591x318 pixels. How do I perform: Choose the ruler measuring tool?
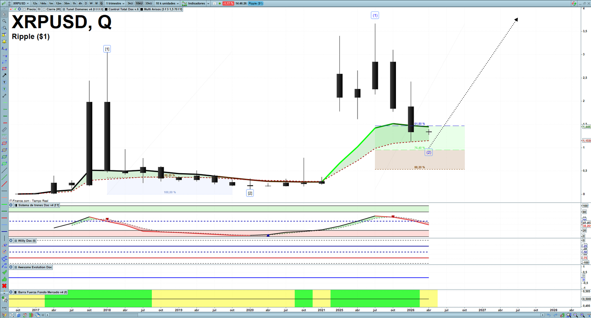click(x=4, y=130)
